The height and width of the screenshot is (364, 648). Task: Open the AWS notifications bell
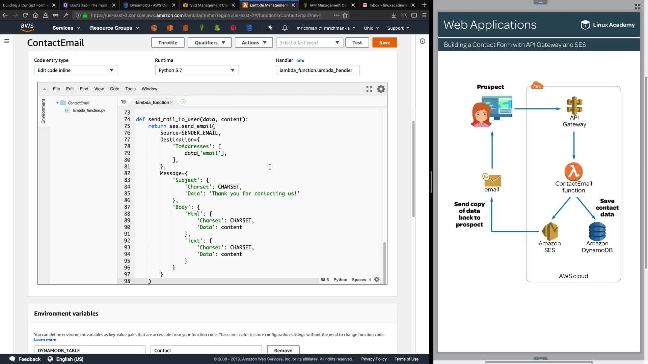[285, 28]
